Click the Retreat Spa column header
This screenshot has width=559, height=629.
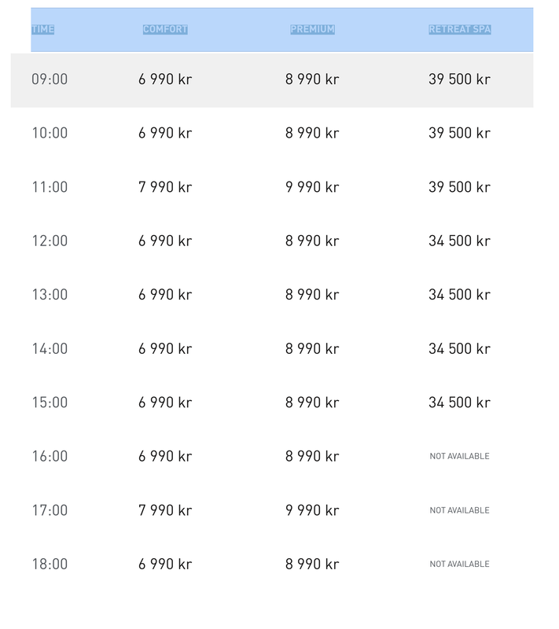click(460, 29)
